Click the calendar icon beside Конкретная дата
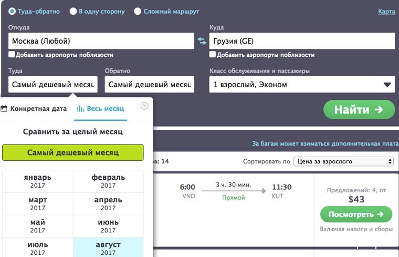Screen dimensions: 399x257 click(4, 109)
